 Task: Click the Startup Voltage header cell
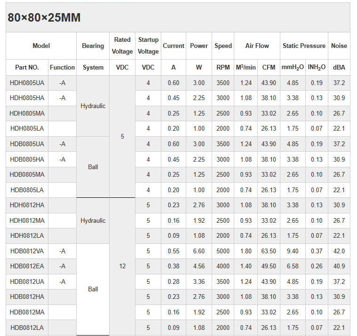click(x=148, y=46)
